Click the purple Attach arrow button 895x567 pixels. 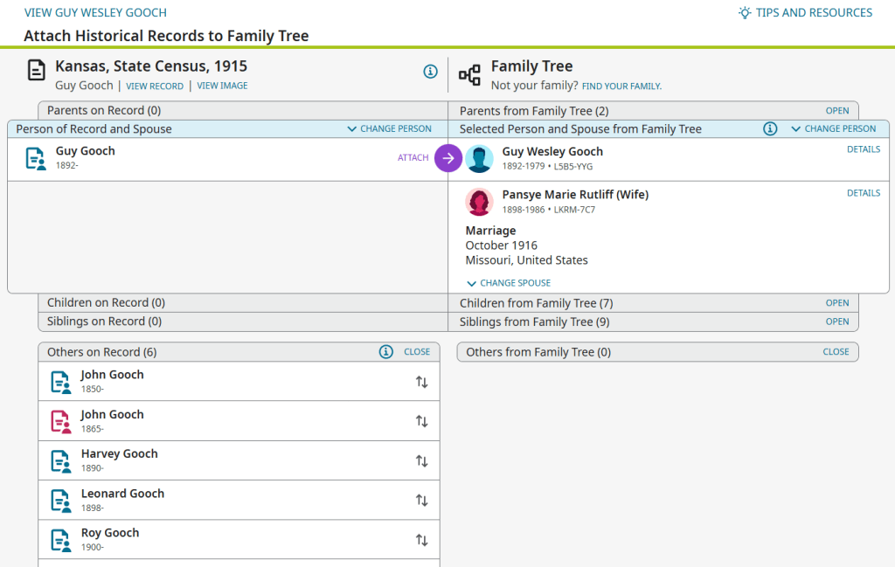[x=448, y=158]
